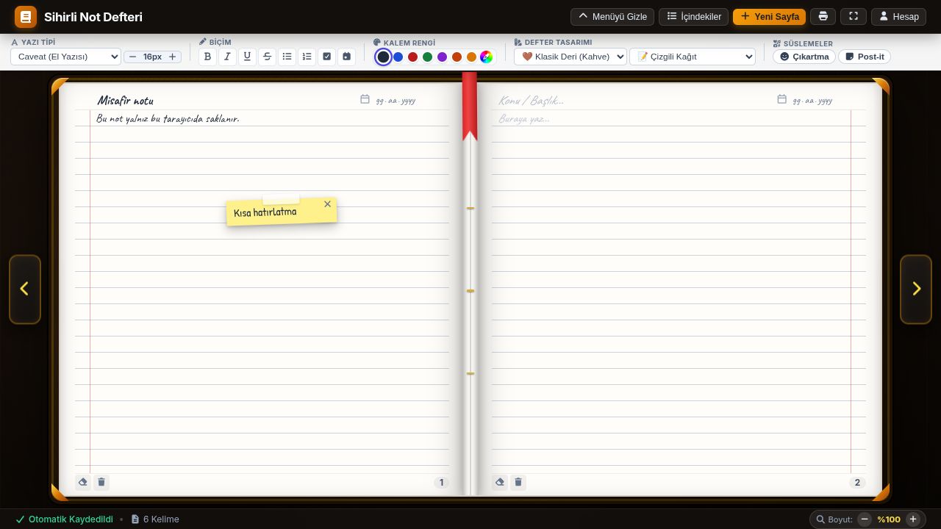Open the rainbow custom color picker

pyautogui.click(x=486, y=57)
